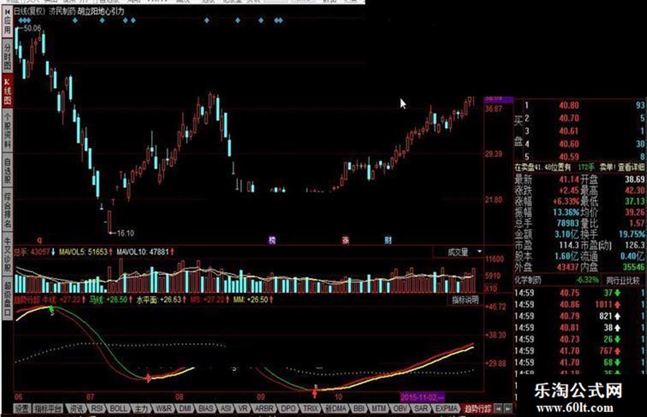Click the 同行业比较 button
This screenshot has width=647, height=417.
pyautogui.click(x=622, y=280)
